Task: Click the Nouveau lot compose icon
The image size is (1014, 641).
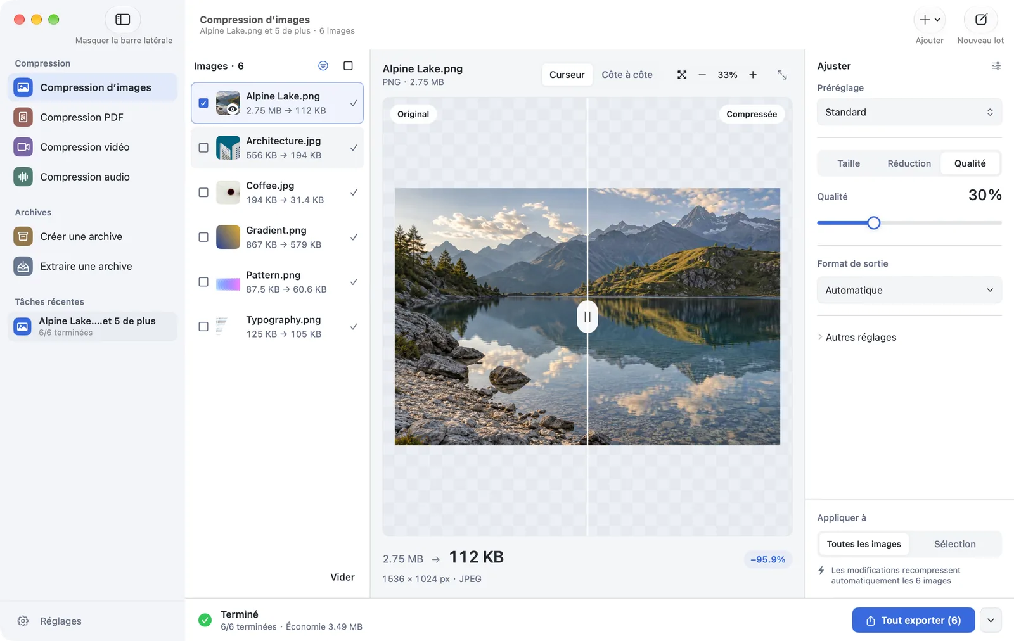Action: pos(980,20)
